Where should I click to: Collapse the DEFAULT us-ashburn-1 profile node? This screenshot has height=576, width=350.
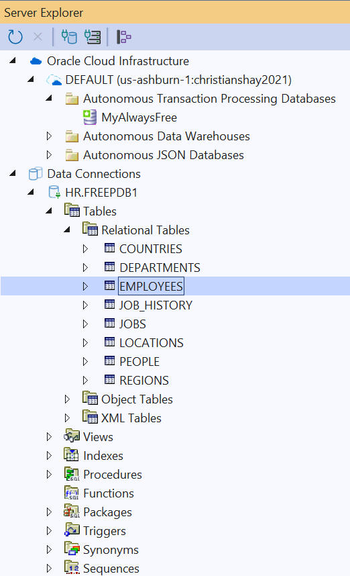[32, 79]
